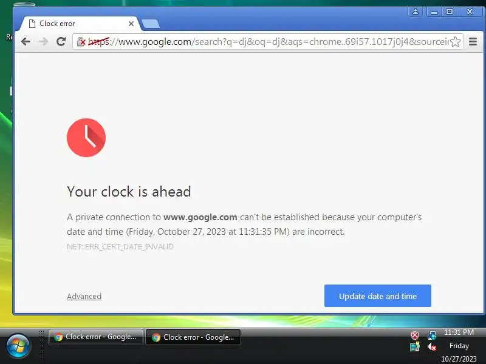Click the red shield security alert tray icon

[x=415, y=335]
